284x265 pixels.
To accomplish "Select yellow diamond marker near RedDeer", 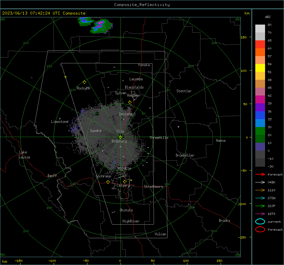I will [130, 102].
